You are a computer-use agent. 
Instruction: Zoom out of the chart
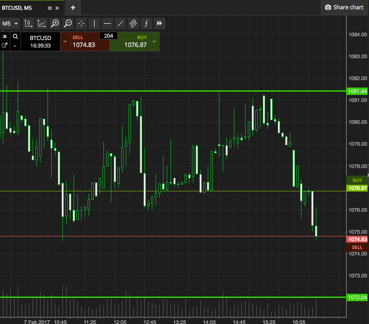(x=68, y=23)
